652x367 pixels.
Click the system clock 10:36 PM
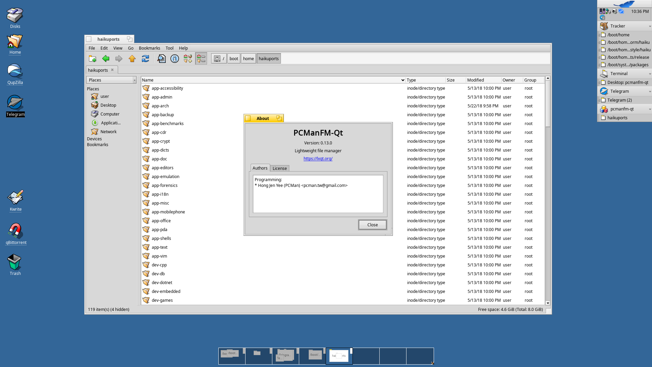pyautogui.click(x=640, y=11)
